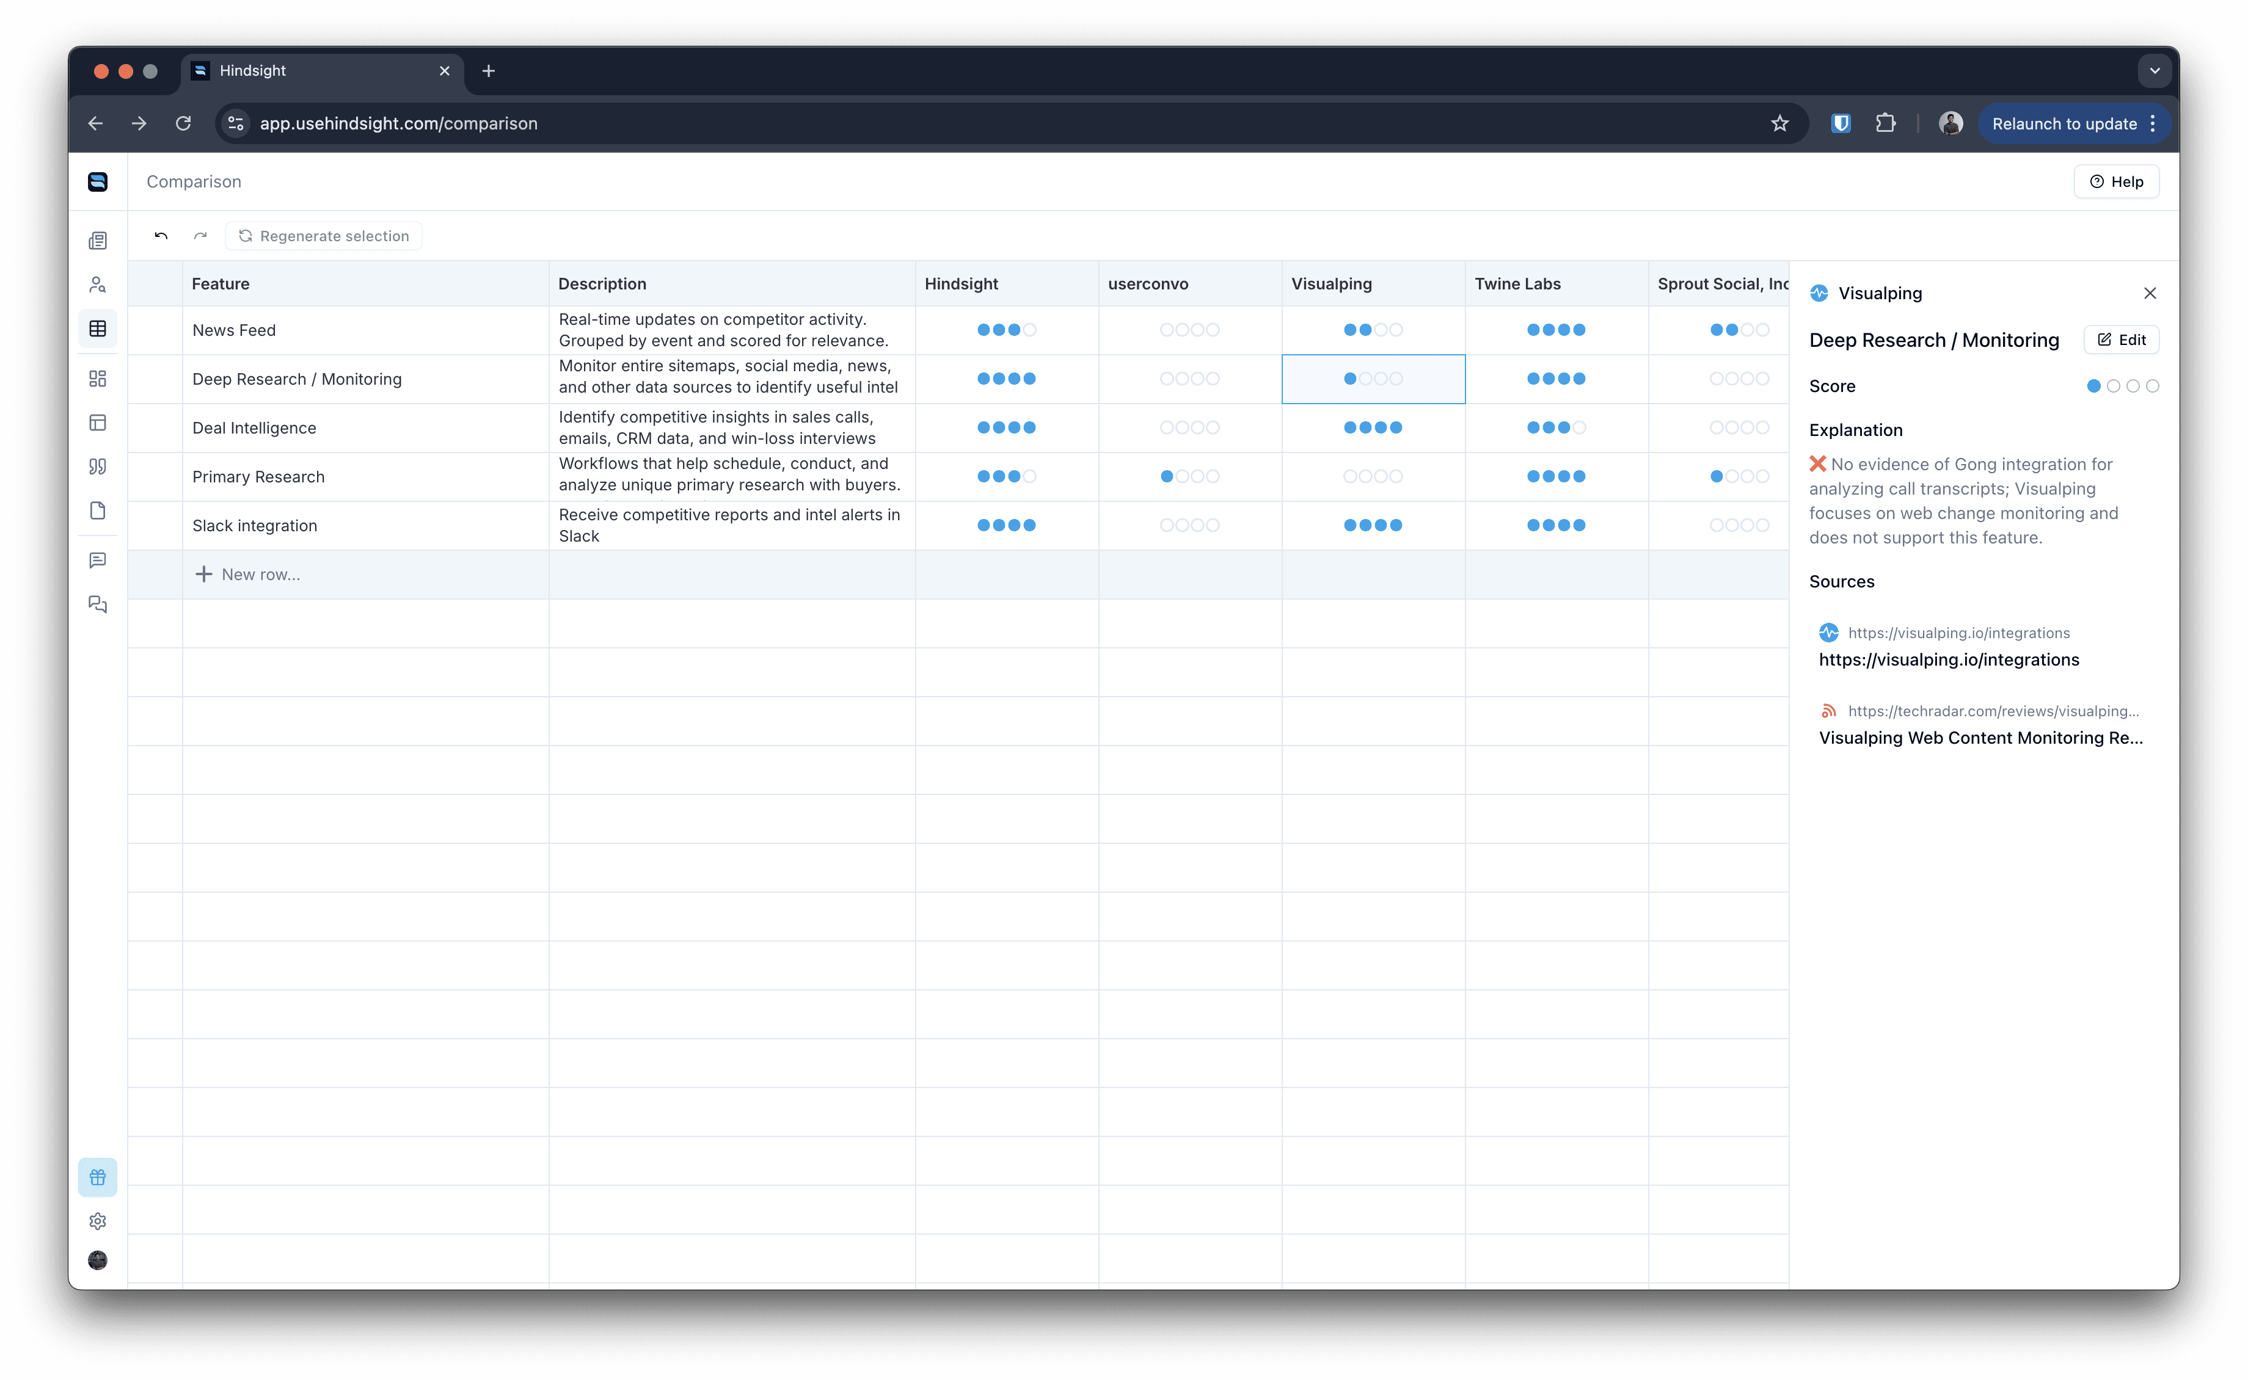Click the Description column header
2248x1380 pixels.
point(732,284)
